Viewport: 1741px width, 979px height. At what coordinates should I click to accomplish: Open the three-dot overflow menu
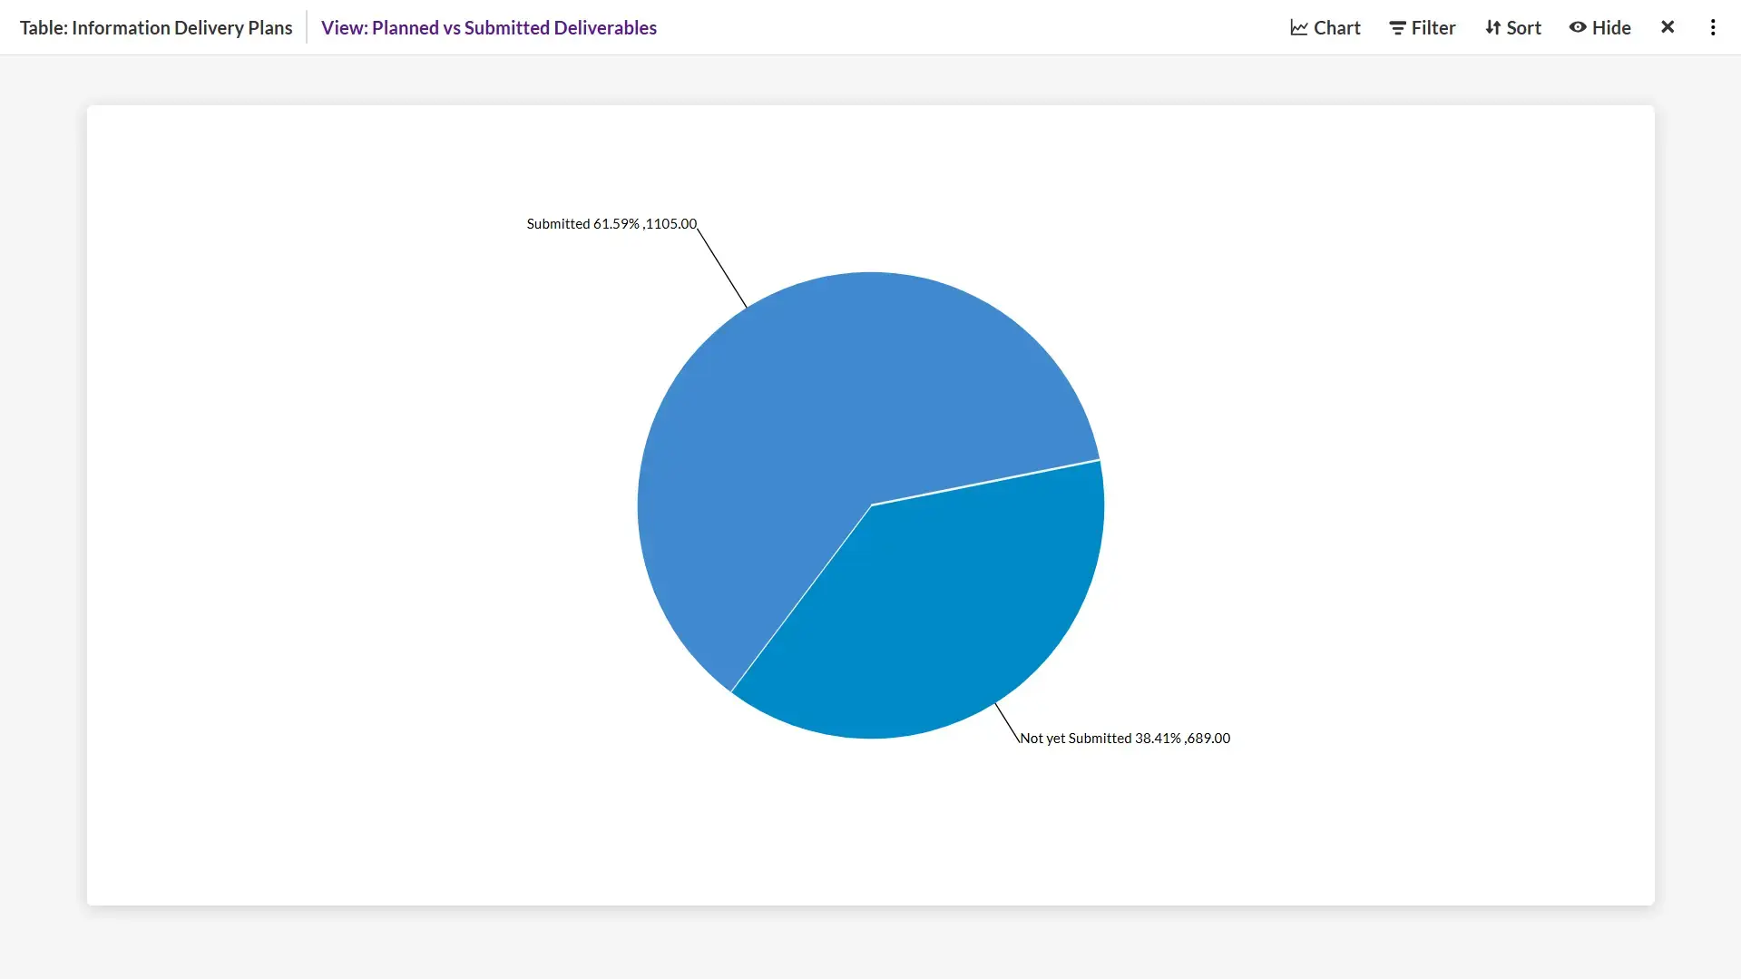[1712, 27]
